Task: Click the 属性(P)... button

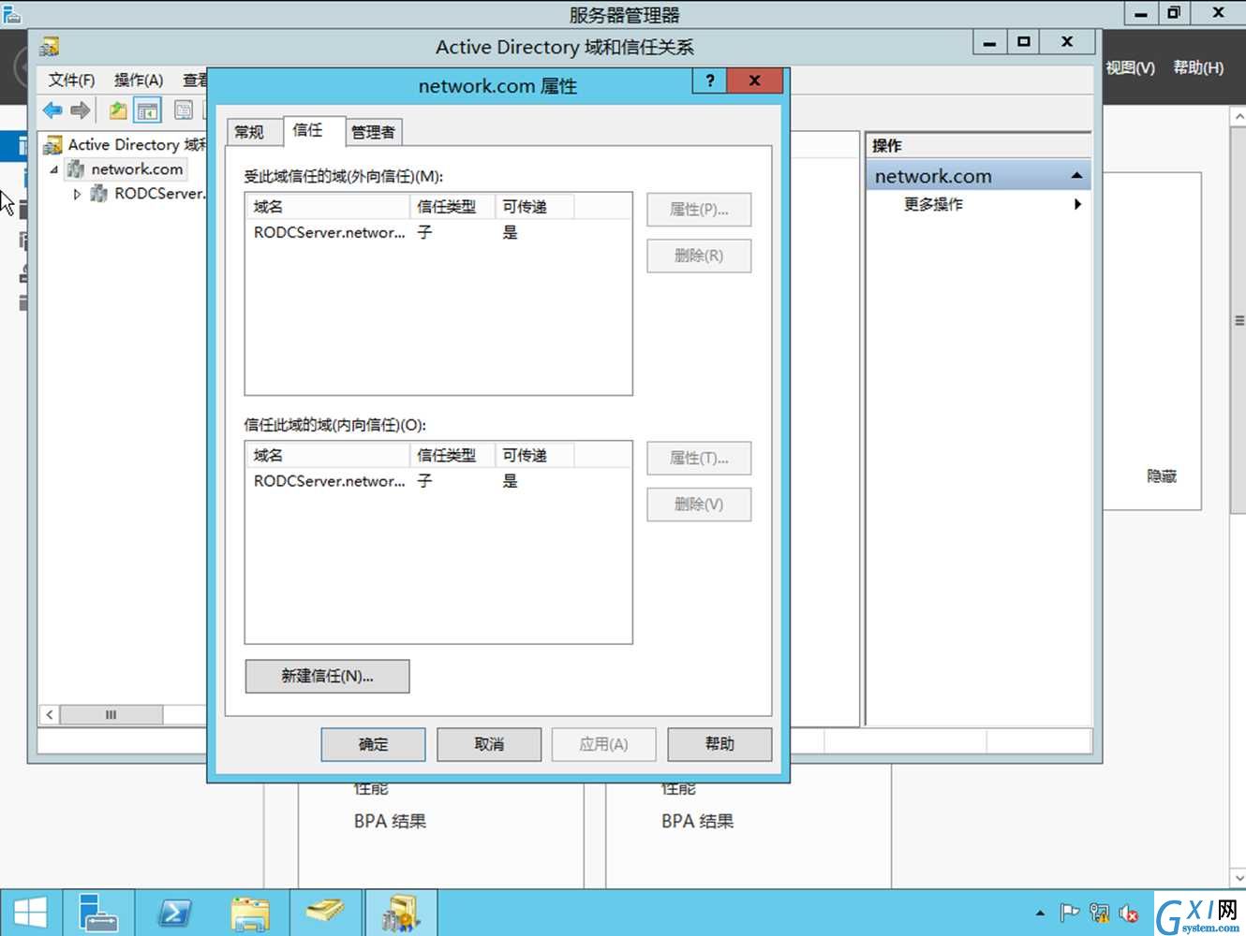Action: click(699, 210)
